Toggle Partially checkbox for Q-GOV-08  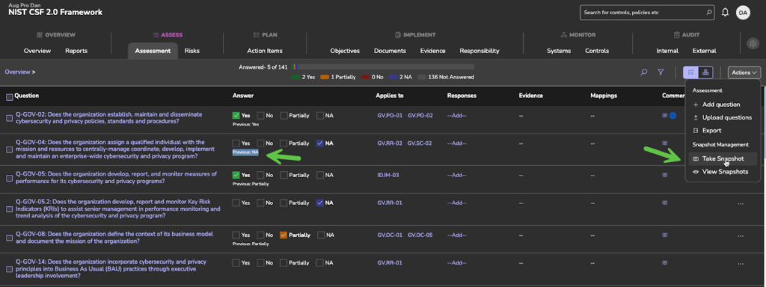(284, 235)
